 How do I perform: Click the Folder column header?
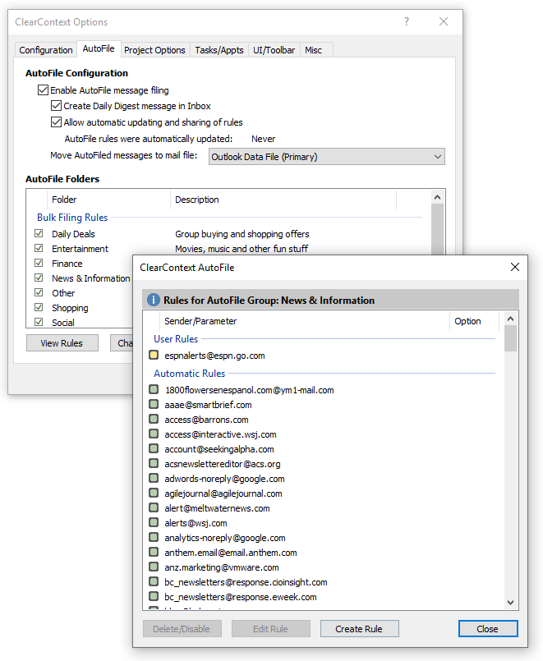pos(108,200)
